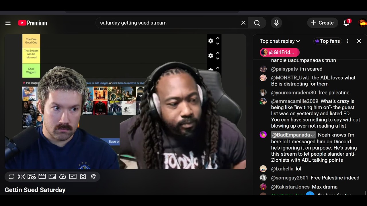
Task: Start voice search with microphone
Action: tap(276, 23)
